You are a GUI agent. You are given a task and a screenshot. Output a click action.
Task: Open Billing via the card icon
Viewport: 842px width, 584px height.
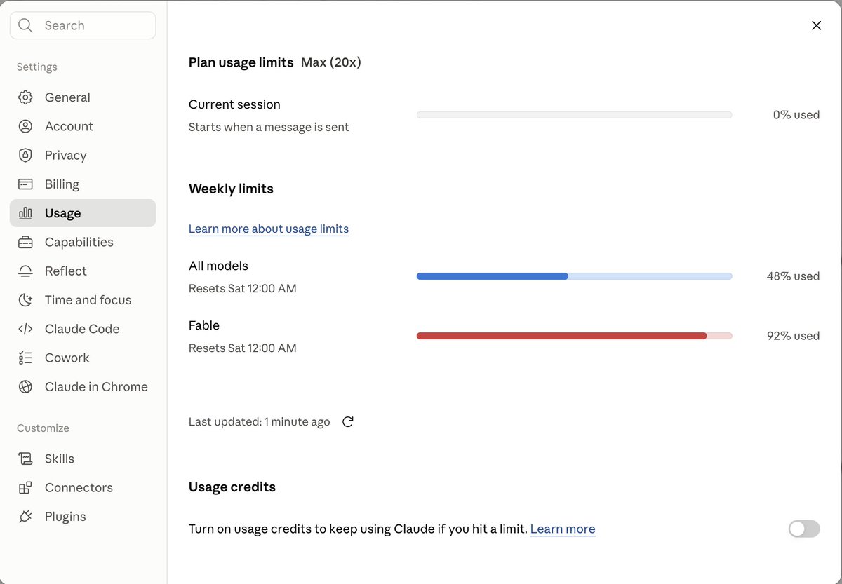25,184
